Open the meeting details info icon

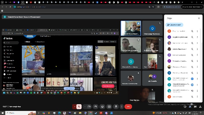click(x=185, y=107)
